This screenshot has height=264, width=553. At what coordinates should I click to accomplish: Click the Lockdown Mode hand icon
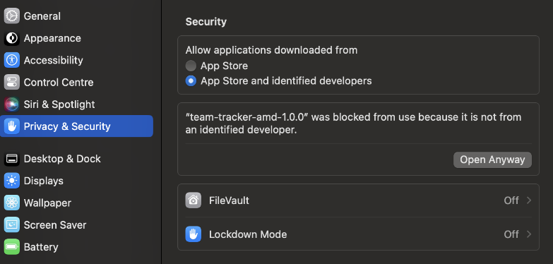point(194,234)
